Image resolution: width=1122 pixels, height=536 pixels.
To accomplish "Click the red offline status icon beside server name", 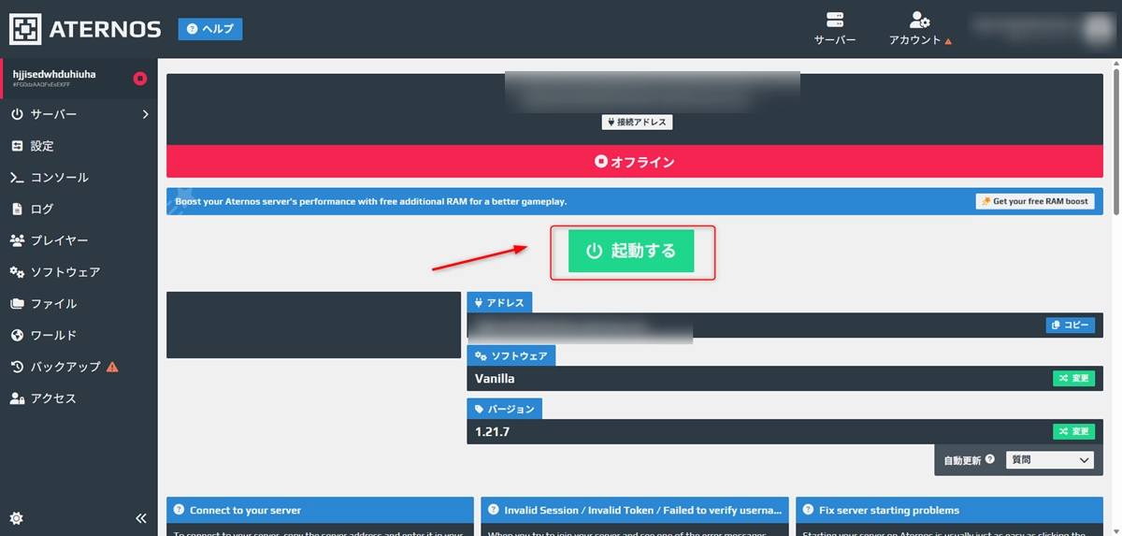I will click(140, 79).
